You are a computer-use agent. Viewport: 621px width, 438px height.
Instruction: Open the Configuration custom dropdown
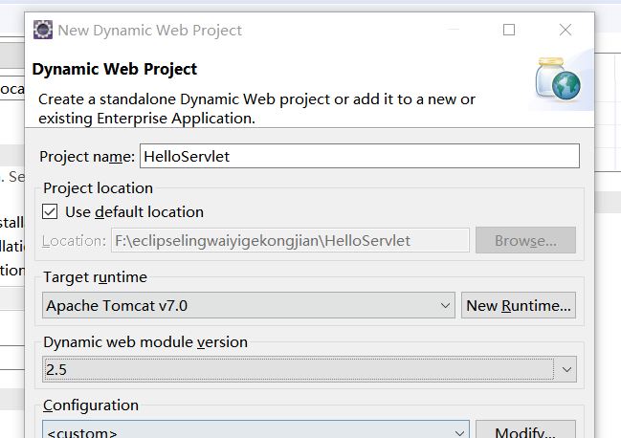click(255, 429)
